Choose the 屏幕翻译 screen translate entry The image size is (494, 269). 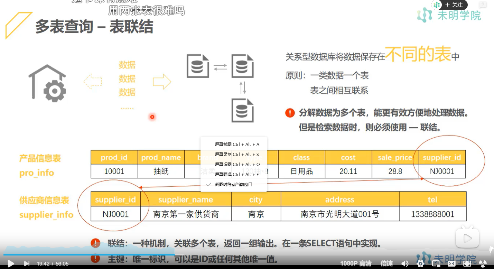click(233, 174)
